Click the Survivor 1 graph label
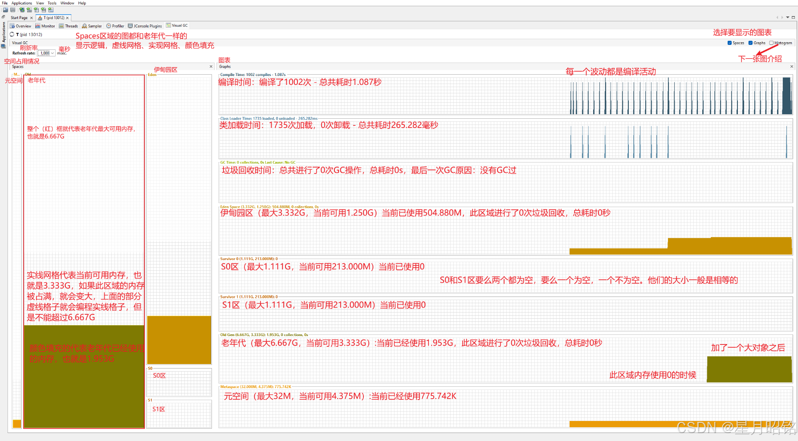 249,297
